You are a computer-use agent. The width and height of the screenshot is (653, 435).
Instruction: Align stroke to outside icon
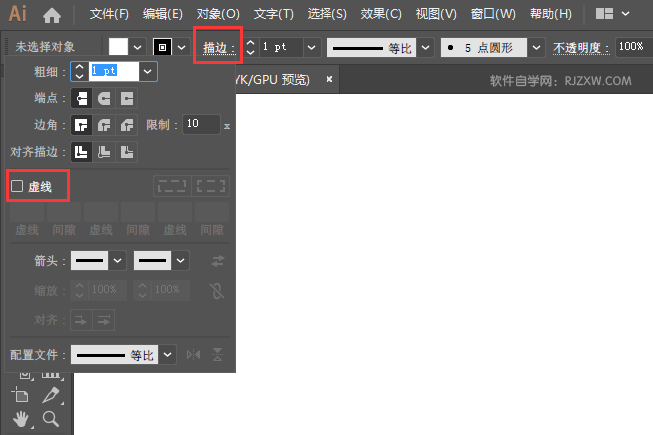(127, 152)
